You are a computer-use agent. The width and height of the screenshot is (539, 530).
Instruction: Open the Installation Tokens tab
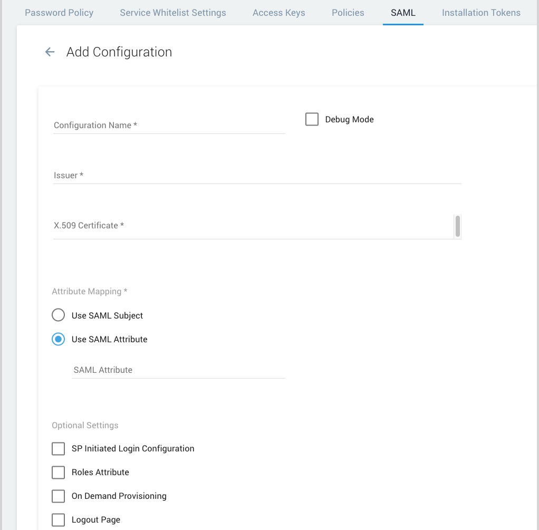pyautogui.click(x=480, y=12)
